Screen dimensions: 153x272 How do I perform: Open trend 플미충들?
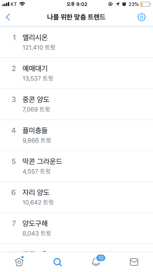tap(76, 135)
